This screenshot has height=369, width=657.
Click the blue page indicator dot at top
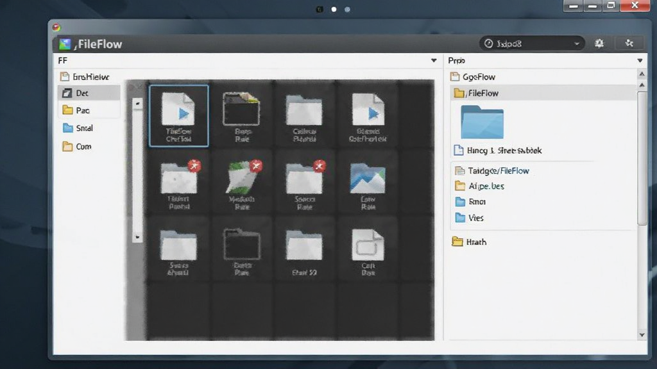[347, 9]
